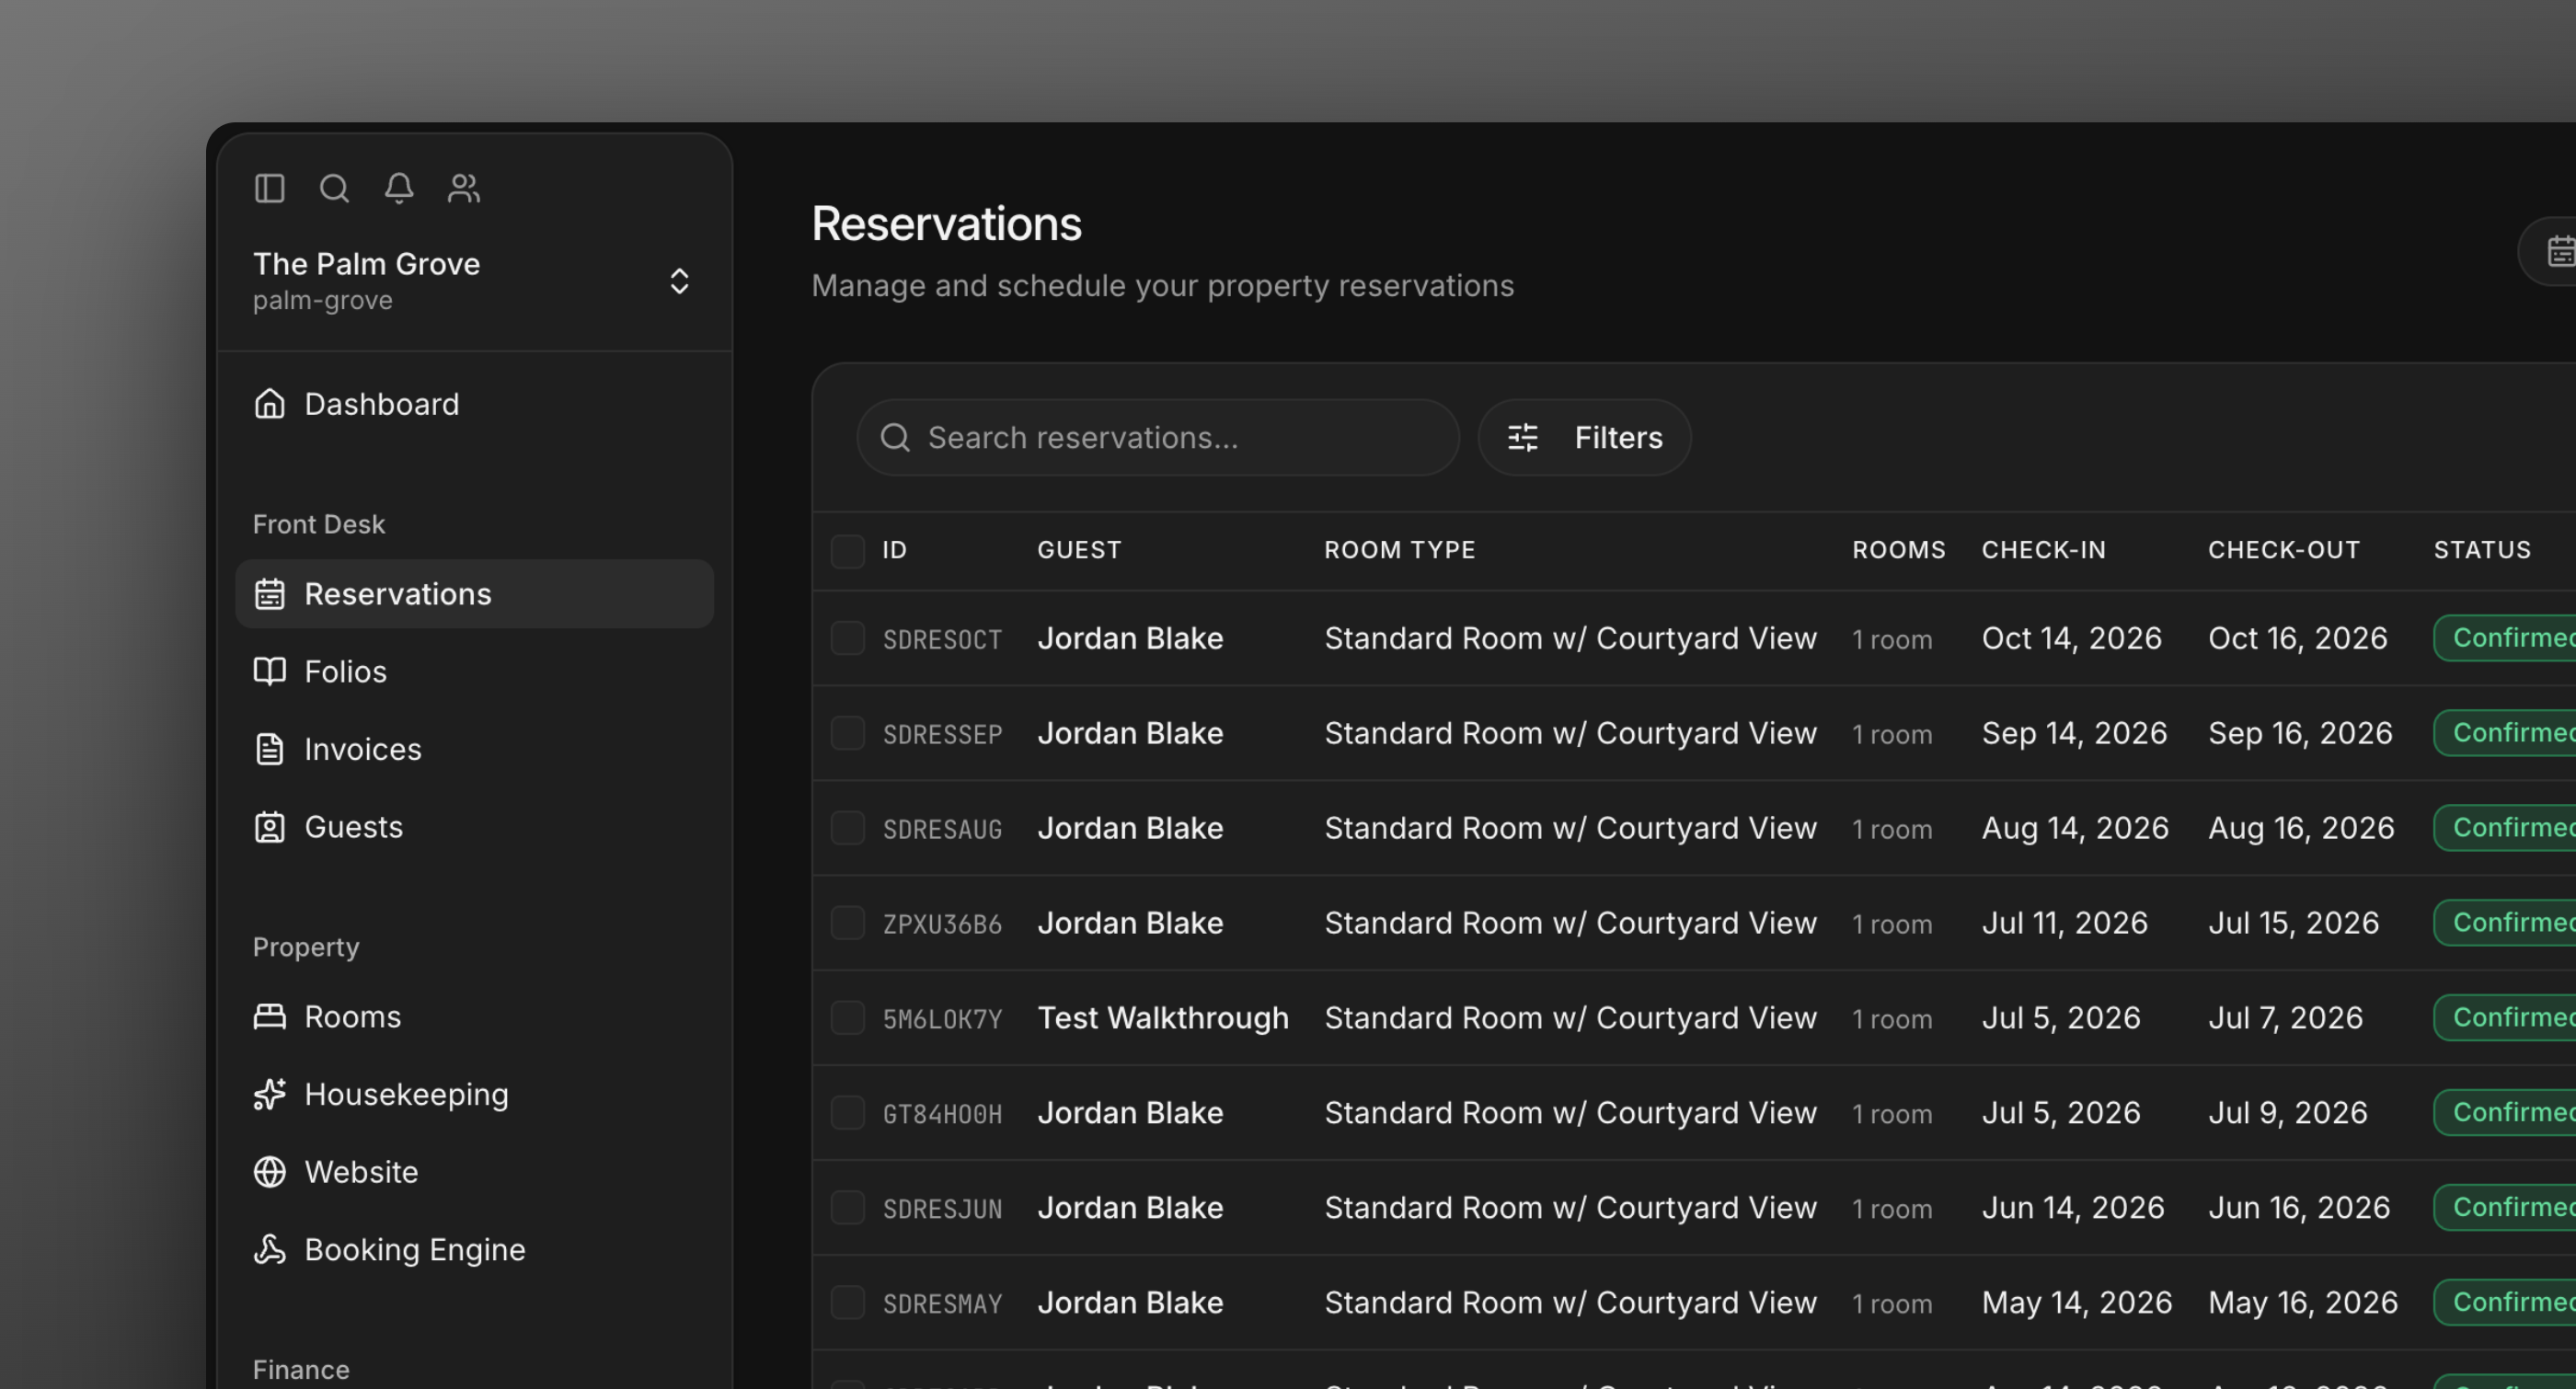Click the Aug 16, 2026 check-out date
2576x1389 pixels.
(x=2301, y=828)
